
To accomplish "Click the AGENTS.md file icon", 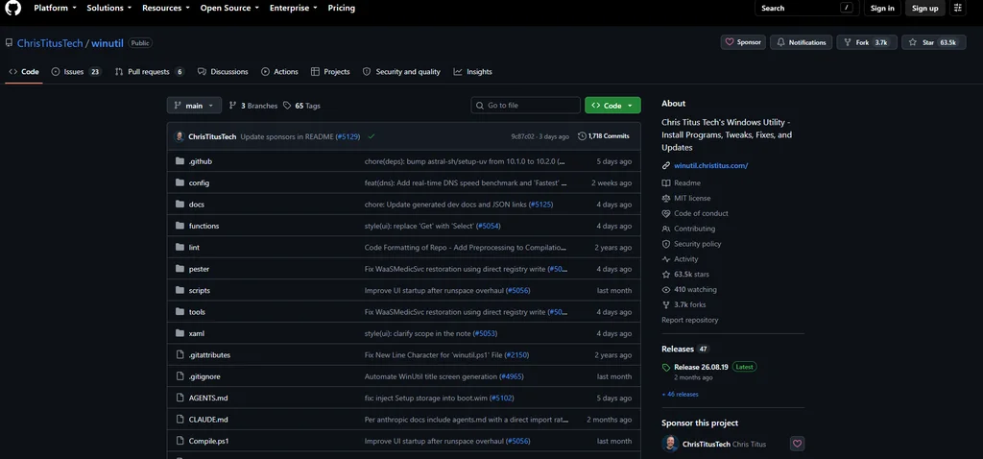I will tap(180, 399).
